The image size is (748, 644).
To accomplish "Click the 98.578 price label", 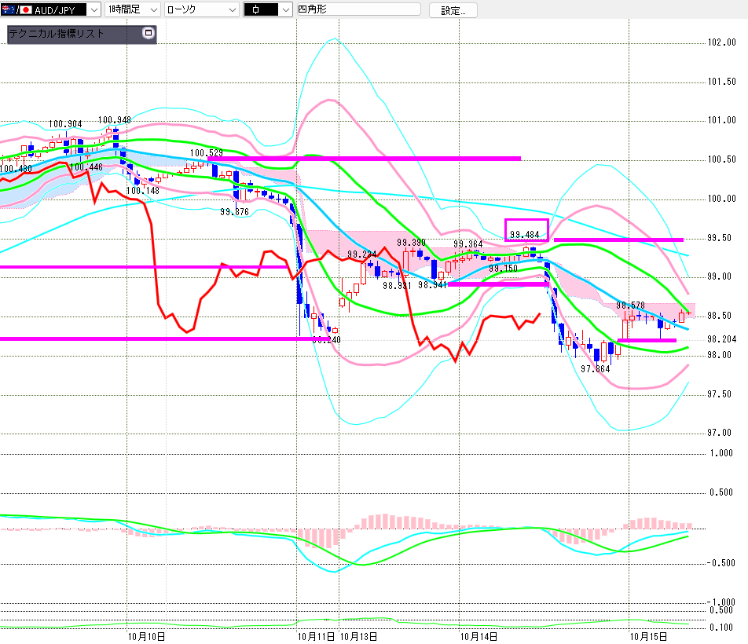I will 629,305.
